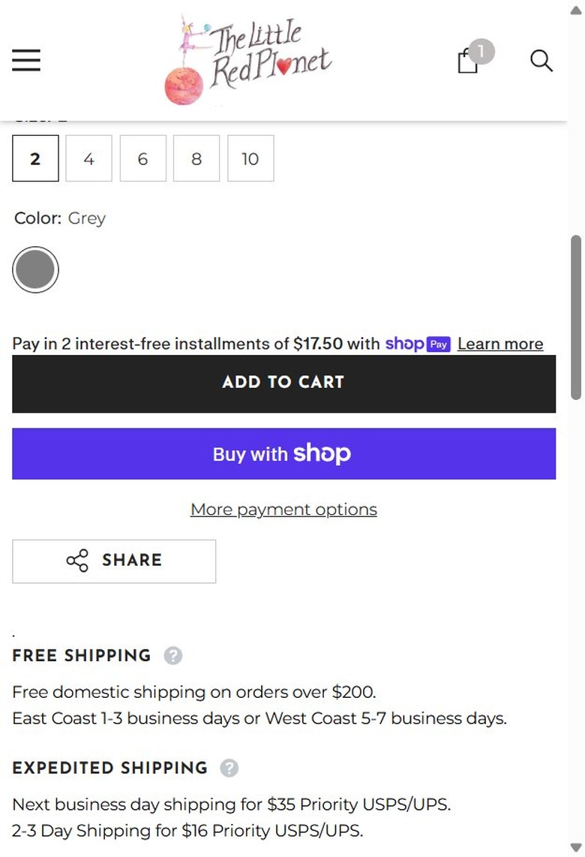
Task: Select size 6 option
Action: 143,158
